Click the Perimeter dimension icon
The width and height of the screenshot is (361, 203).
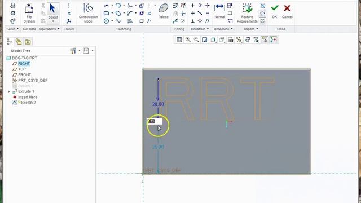point(230,6)
